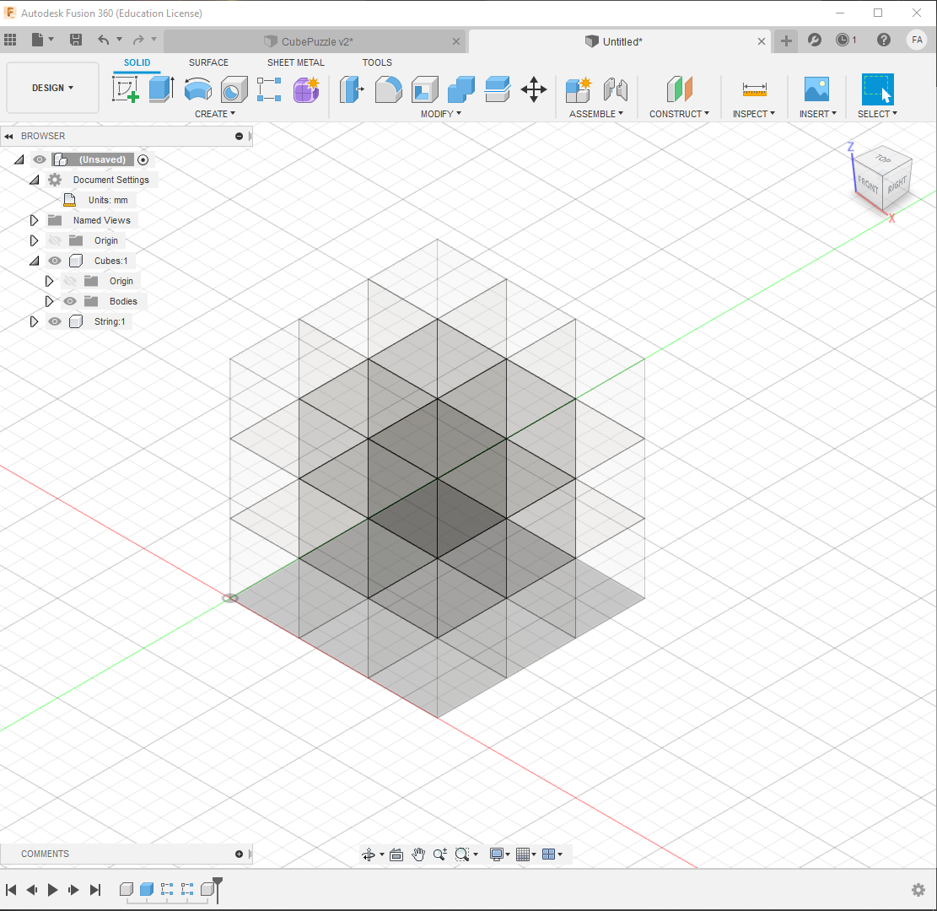Image resolution: width=937 pixels, height=911 pixels.
Task: Open the DESIGN workspace dropdown
Action: point(52,87)
